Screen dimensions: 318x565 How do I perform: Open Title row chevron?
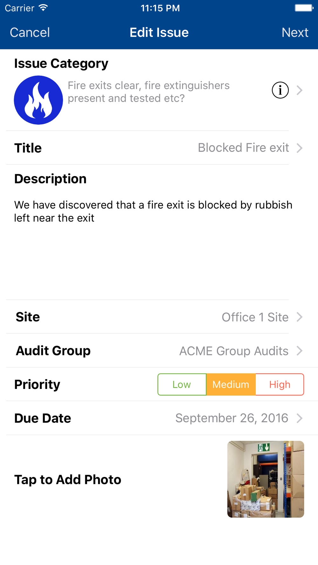(x=299, y=148)
